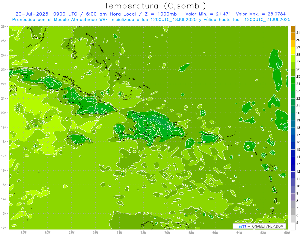Click the colorbar label '15'
The width and height of the screenshot is (305, 236).
point(298,149)
